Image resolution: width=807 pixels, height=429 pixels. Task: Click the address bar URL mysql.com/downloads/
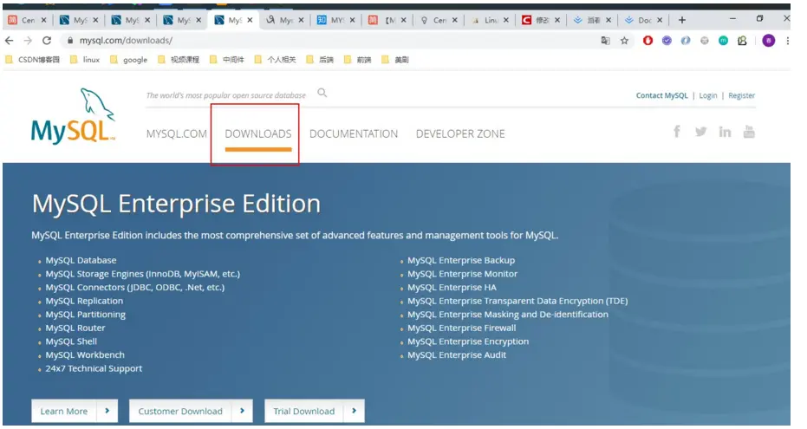(x=126, y=41)
